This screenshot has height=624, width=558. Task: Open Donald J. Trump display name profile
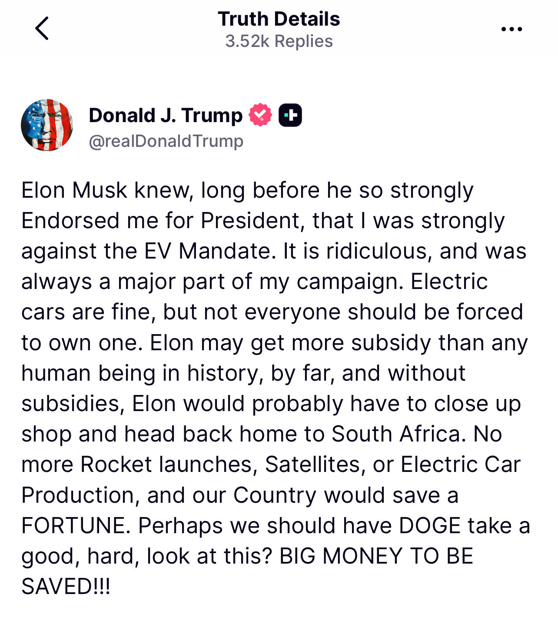tap(166, 116)
